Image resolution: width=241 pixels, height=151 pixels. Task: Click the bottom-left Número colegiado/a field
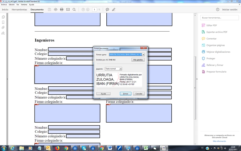click(83, 136)
